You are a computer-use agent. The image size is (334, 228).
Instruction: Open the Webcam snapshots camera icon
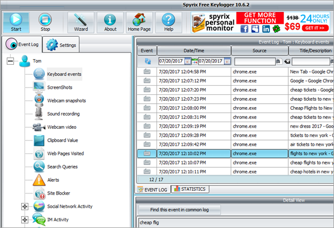(39, 100)
